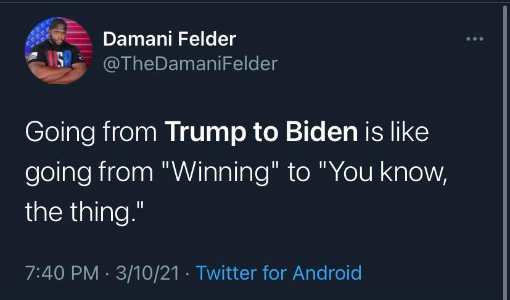510x300 pixels.
Task: Open the "Damani Felder" display name
Action: [169, 39]
